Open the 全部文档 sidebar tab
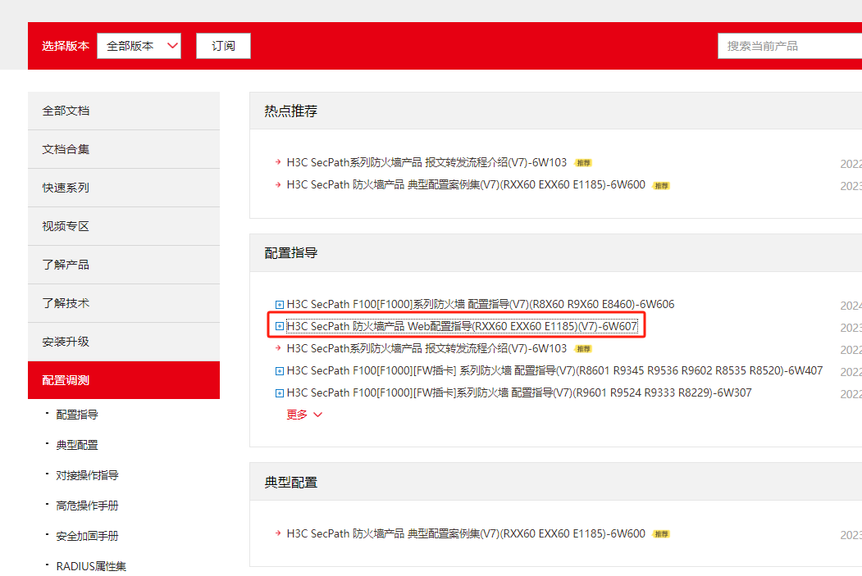This screenshot has height=576, width=862. pos(124,111)
